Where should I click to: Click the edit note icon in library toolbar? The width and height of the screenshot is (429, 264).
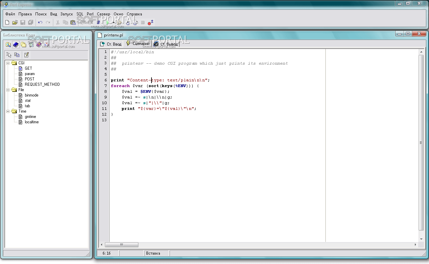(x=26, y=55)
